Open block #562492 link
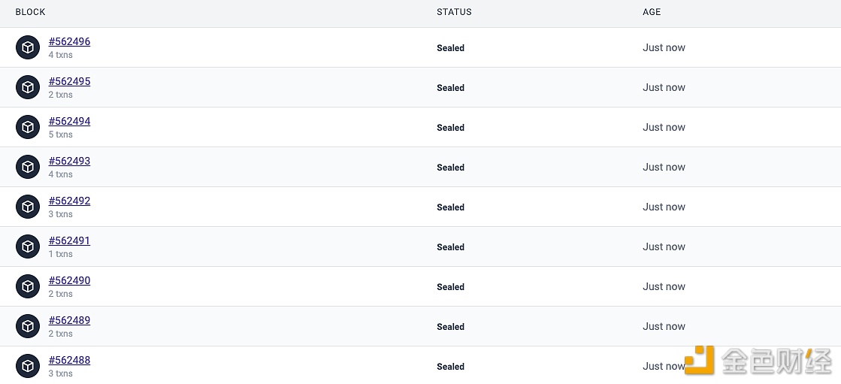This screenshot has width=841, height=384. click(x=69, y=201)
